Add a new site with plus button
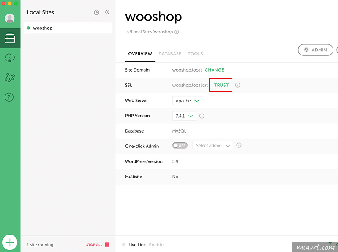Screen dimensions: 338x252 click(10, 243)
